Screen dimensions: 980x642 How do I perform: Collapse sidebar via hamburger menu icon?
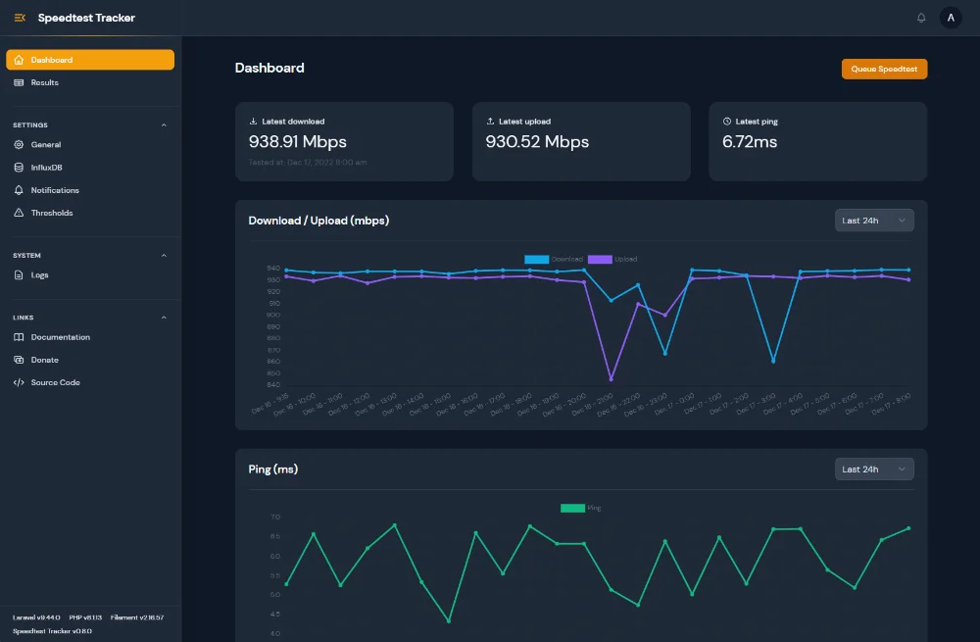pyautogui.click(x=20, y=18)
